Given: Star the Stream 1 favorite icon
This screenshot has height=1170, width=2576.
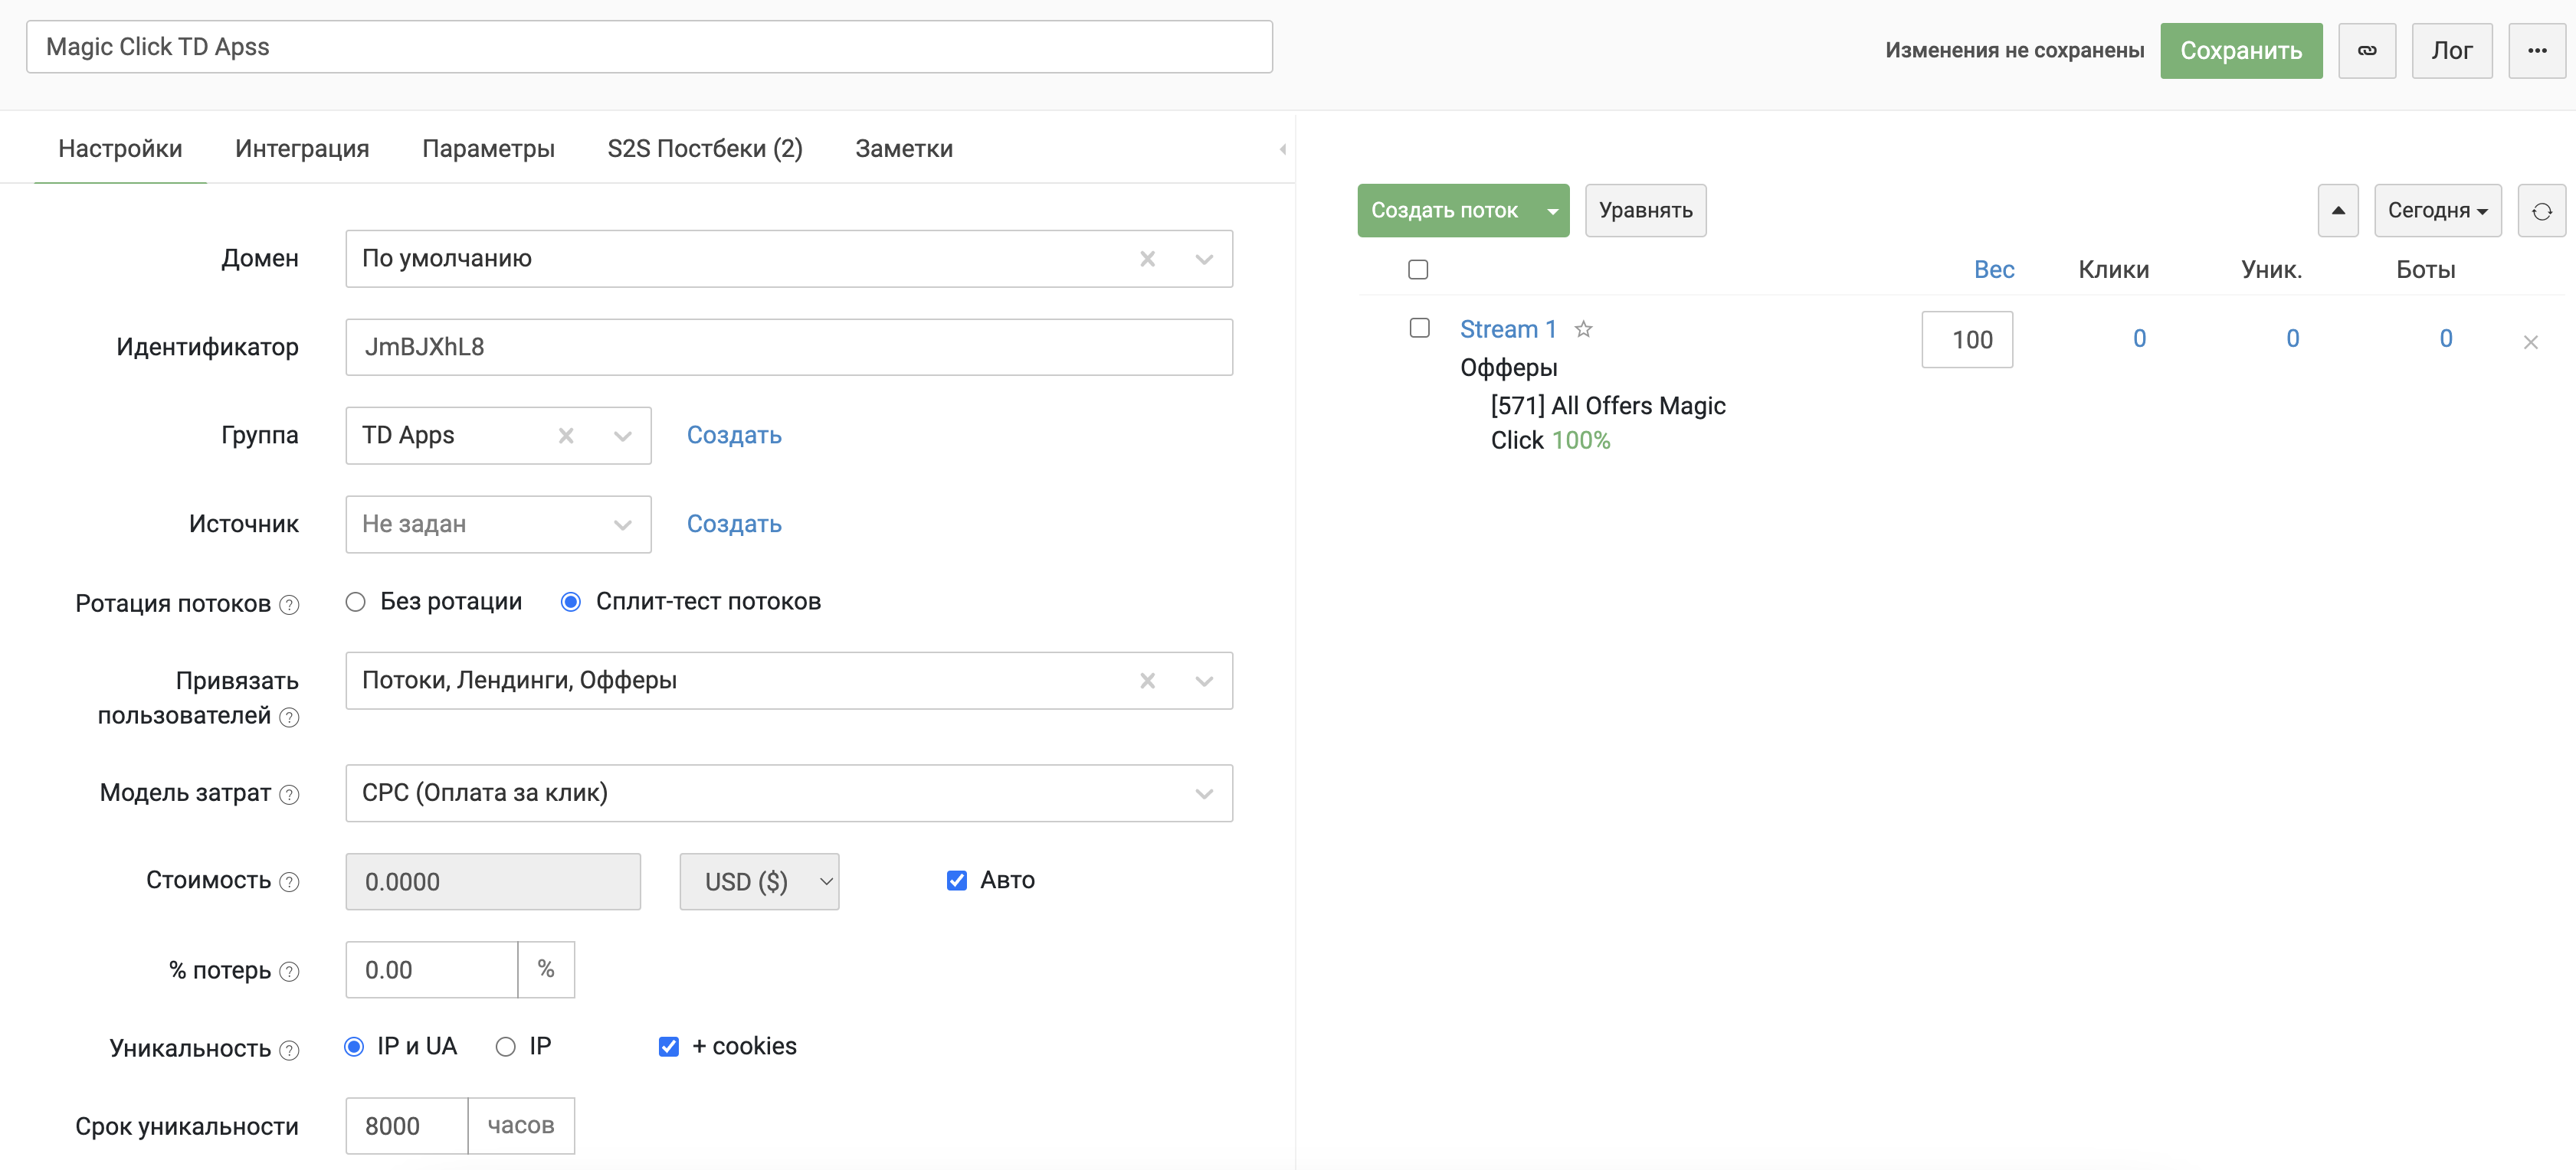Looking at the screenshot, I should (x=1583, y=328).
